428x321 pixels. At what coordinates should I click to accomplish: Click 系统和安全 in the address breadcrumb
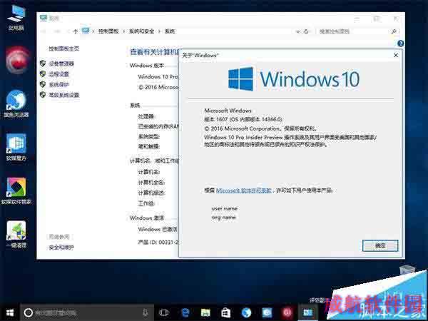coord(141,31)
